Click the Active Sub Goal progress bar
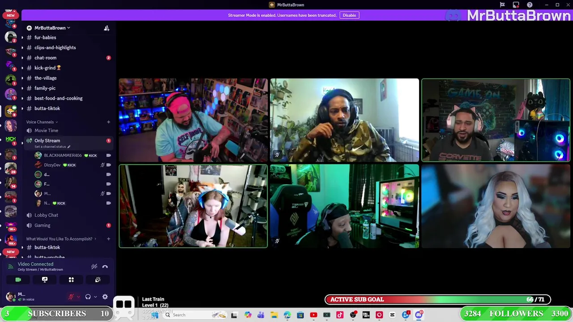The height and width of the screenshot is (322, 573). point(438,300)
